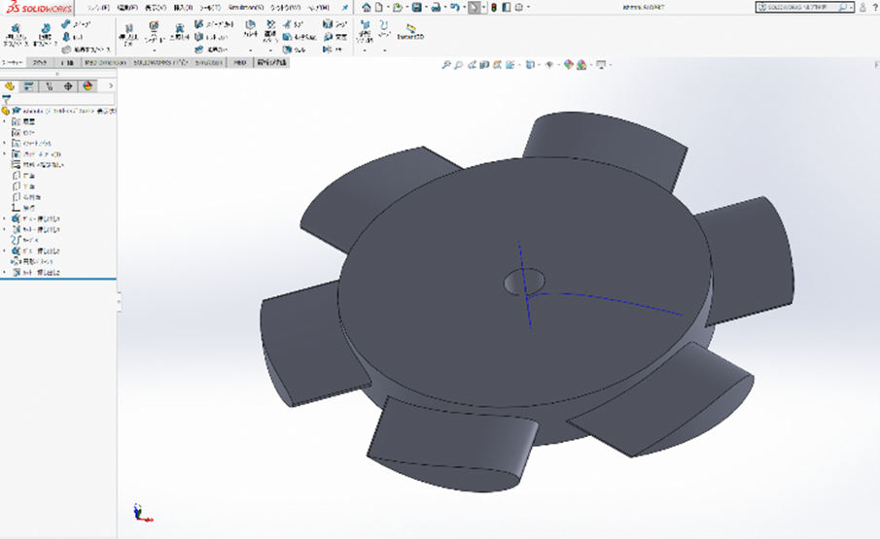
Task: Expand the last feature in the tree
Action: click(x=5, y=273)
